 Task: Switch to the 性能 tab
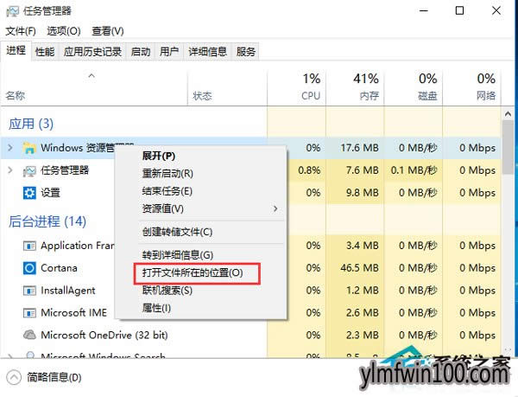(x=45, y=52)
